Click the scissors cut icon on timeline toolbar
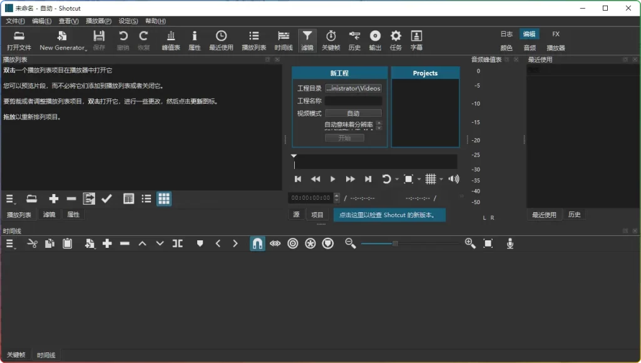Viewport: 641px width, 363px height. 32,243
